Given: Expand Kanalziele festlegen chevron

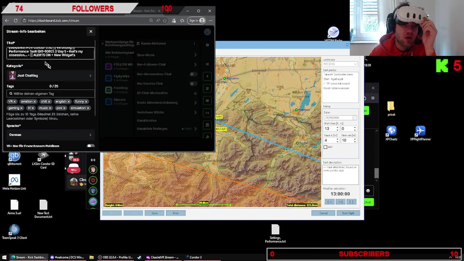Looking at the screenshot, I should [195, 129].
